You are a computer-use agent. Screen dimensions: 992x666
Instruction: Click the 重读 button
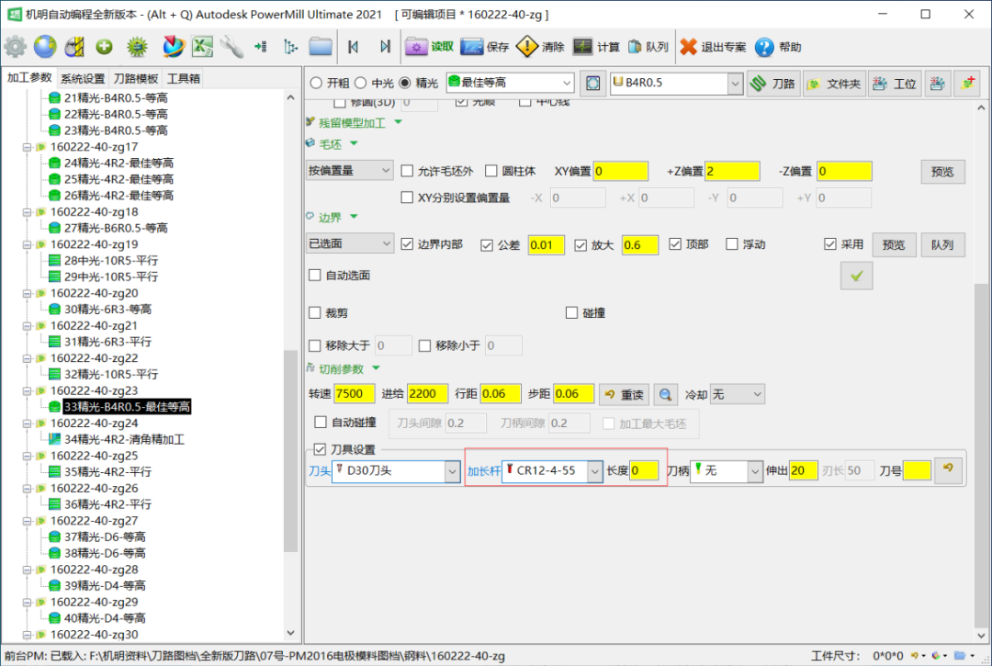(x=624, y=394)
